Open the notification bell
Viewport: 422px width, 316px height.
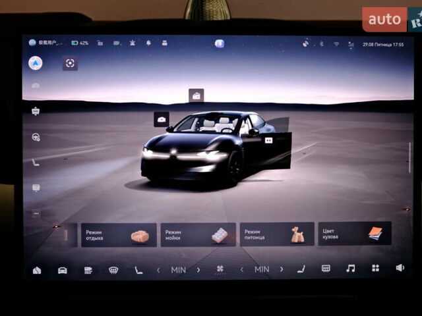(x=148, y=43)
